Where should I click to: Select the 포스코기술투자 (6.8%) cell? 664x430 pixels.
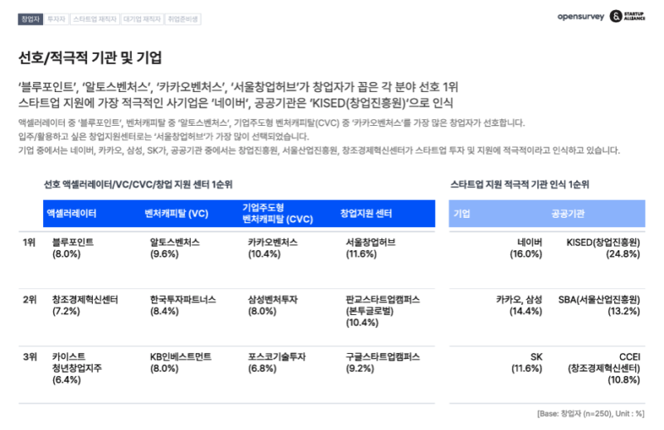pos(276,362)
